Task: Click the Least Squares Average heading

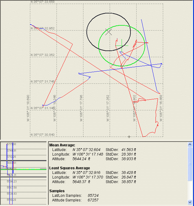Action: click(x=69, y=168)
